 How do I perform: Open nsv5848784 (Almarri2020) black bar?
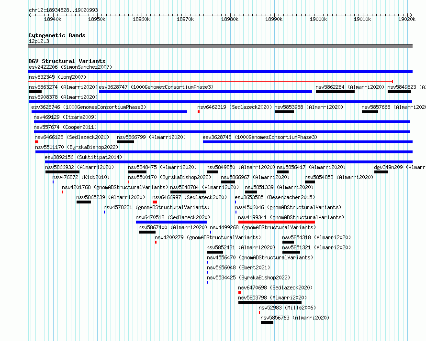[188, 192]
